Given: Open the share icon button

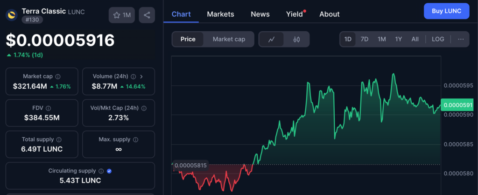Looking at the screenshot, I should 147,15.
